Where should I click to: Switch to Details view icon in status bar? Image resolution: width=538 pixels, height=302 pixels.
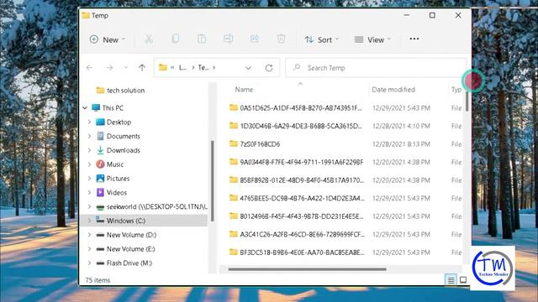point(451,280)
